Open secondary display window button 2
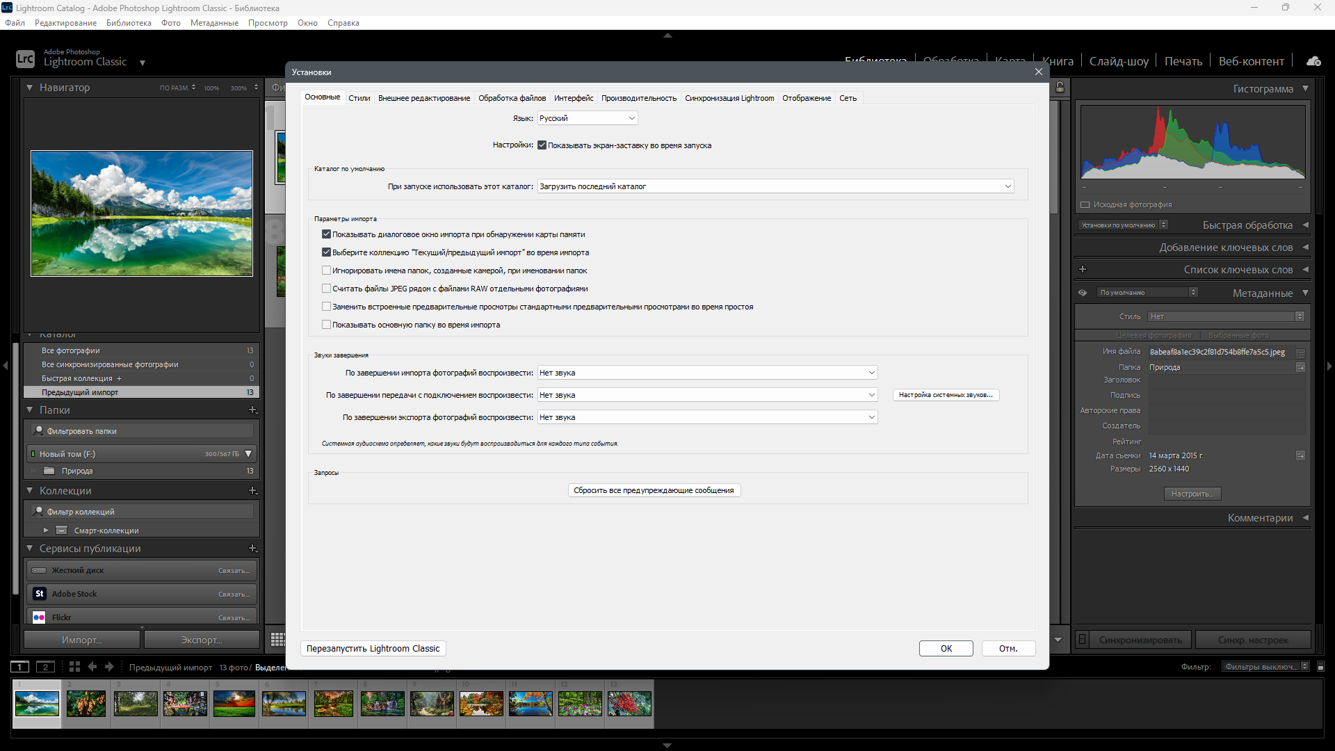The width and height of the screenshot is (1335, 751). (x=45, y=667)
